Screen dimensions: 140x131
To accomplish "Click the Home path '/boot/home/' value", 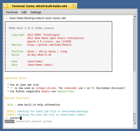I will click(x=35, y=61).
